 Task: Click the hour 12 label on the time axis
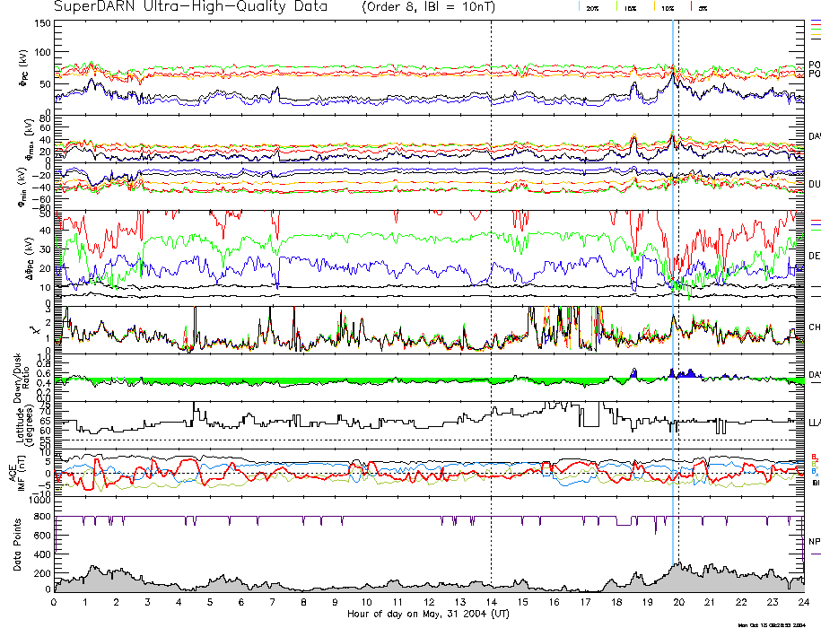pos(429,602)
